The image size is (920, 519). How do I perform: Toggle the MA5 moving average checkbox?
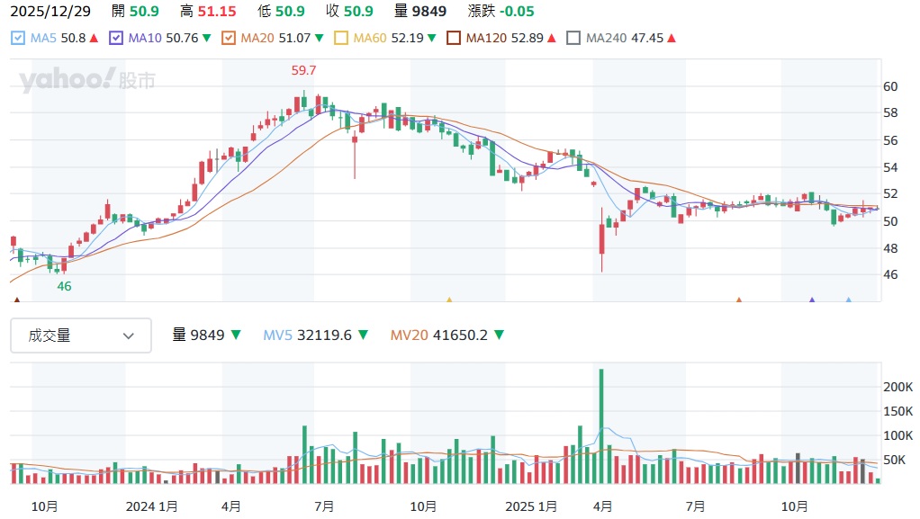tap(18, 39)
